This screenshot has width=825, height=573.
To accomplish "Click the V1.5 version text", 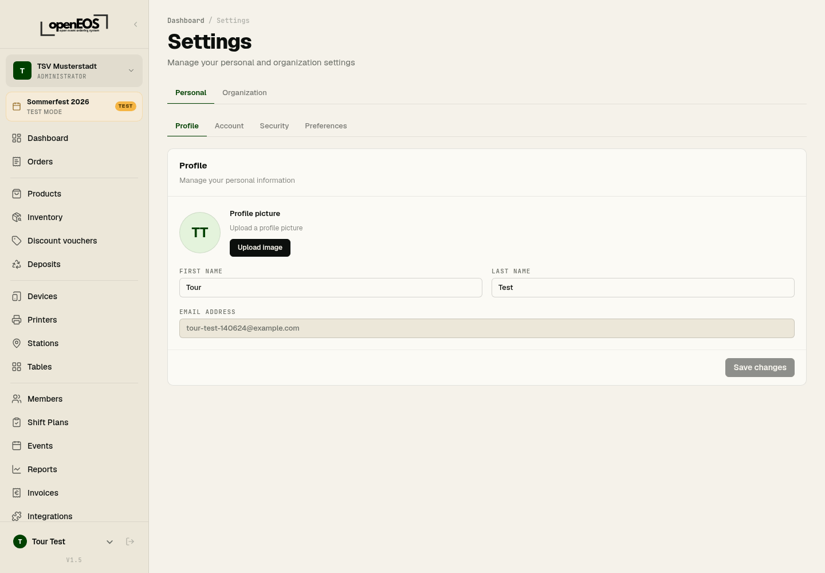I will [74, 560].
